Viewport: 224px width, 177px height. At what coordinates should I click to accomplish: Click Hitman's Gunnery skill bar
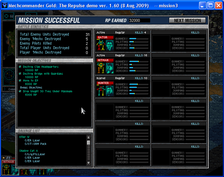tap(139, 62)
